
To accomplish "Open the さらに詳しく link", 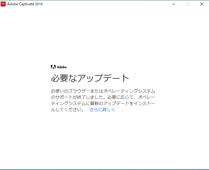I will 102,110.
